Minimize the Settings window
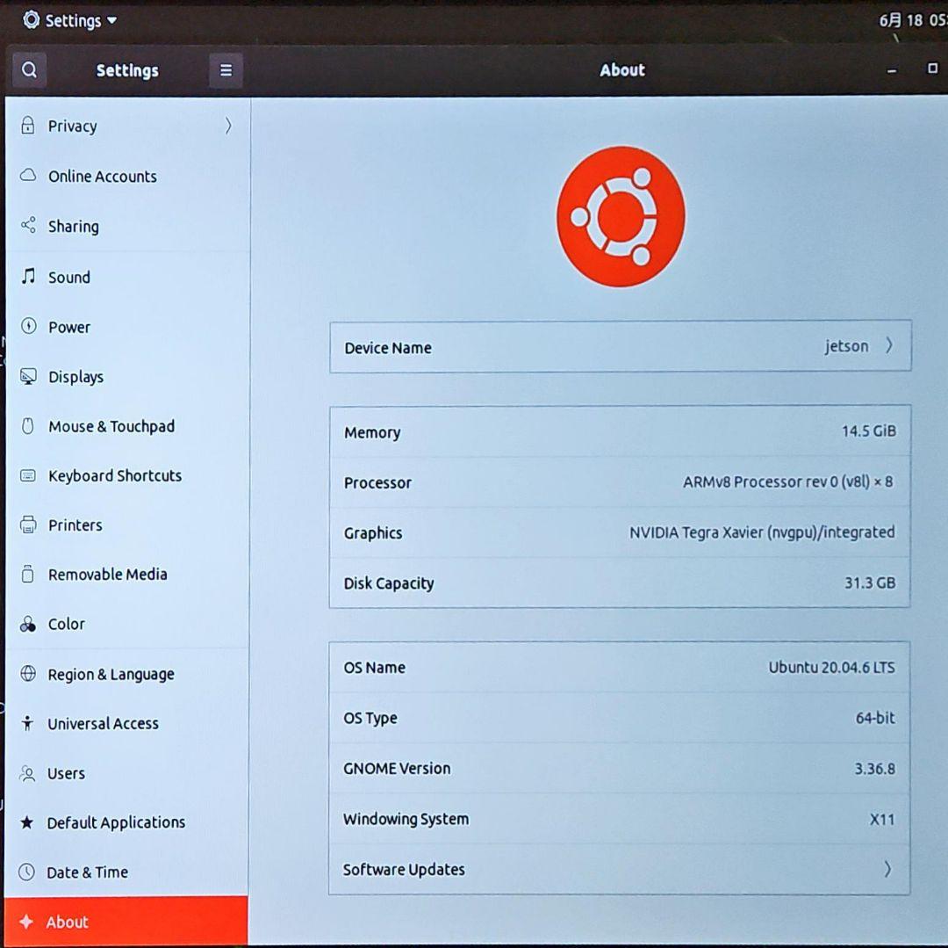 point(891,71)
